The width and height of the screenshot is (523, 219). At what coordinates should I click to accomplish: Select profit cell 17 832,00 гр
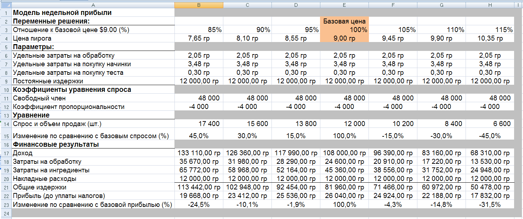point(490,196)
